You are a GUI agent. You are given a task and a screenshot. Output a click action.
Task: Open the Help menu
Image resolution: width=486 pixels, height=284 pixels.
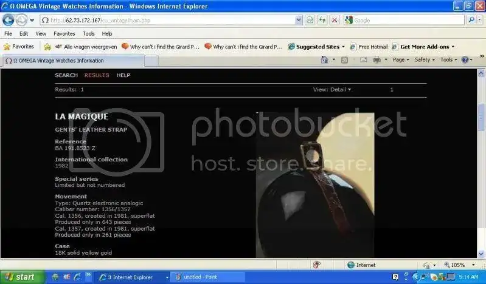click(107, 34)
